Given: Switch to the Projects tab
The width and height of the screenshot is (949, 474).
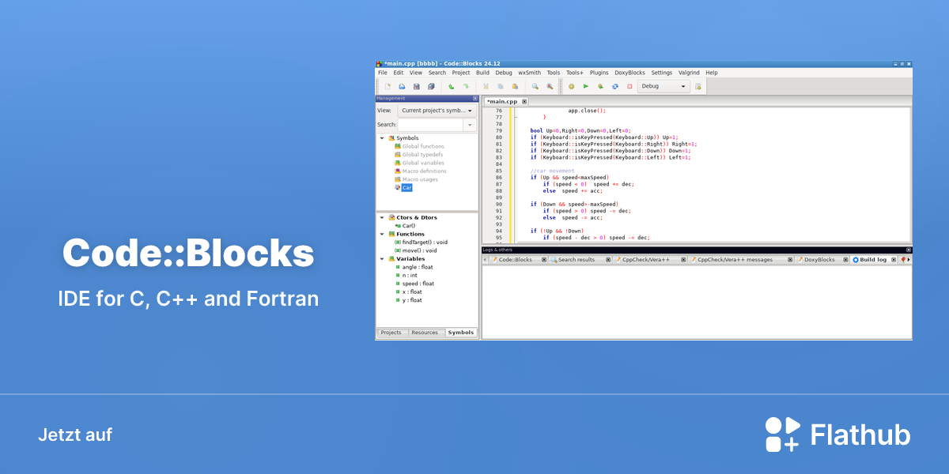Looking at the screenshot, I should pyautogui.click(x=391, y=333).
